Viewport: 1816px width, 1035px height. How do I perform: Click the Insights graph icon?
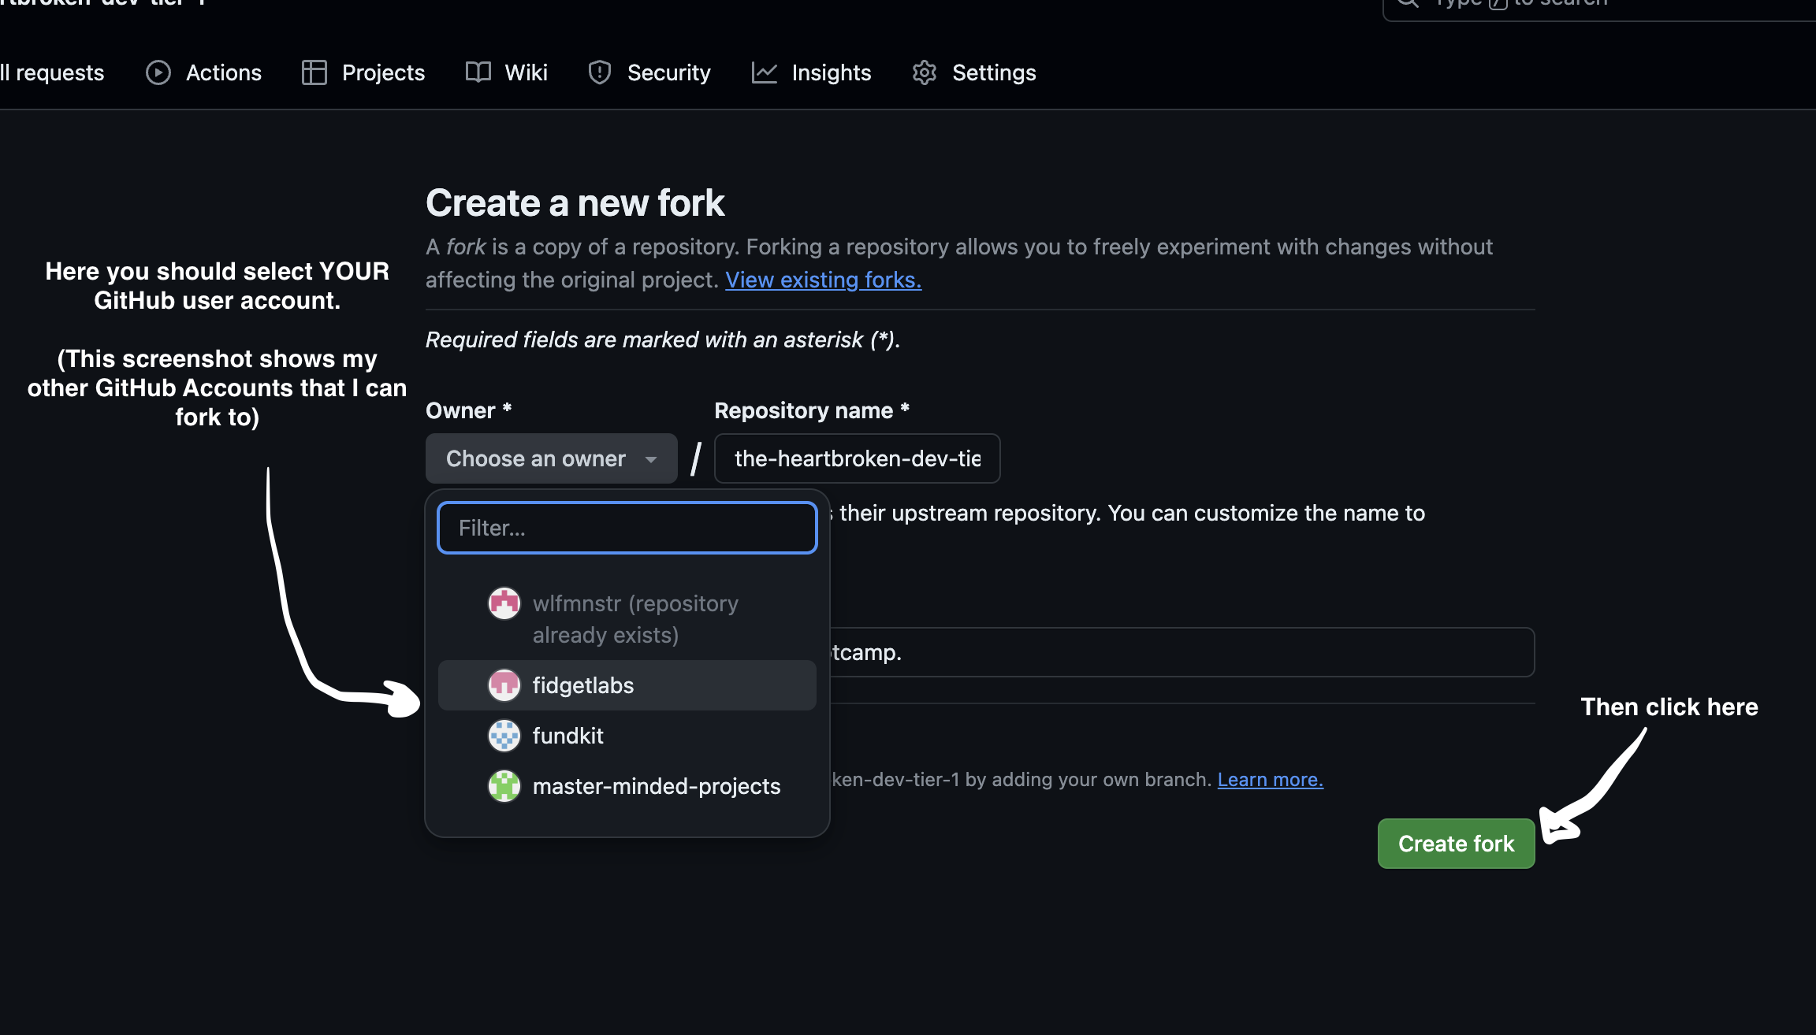tap(765, 72)
